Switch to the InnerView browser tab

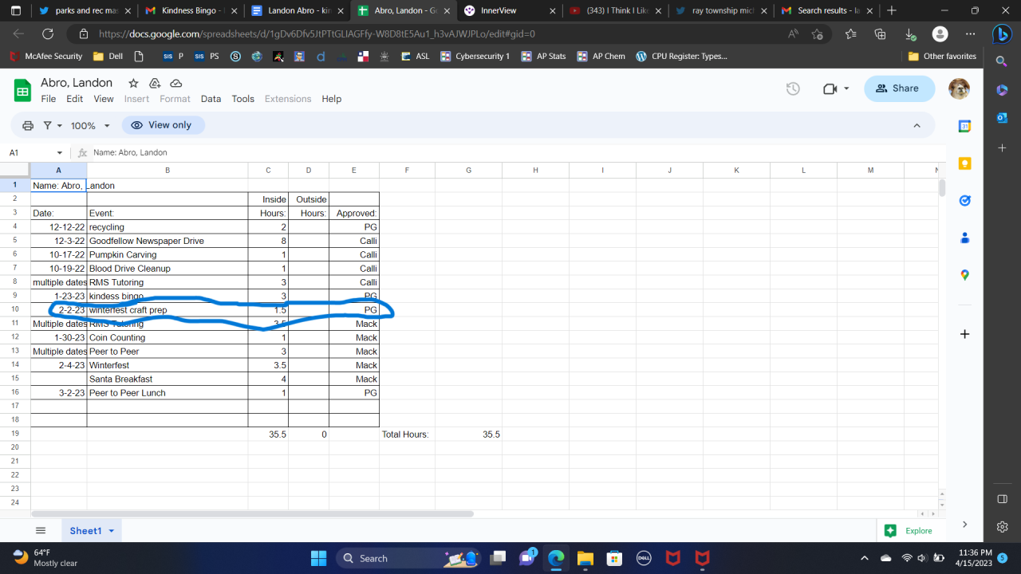[x=510, y=11]
